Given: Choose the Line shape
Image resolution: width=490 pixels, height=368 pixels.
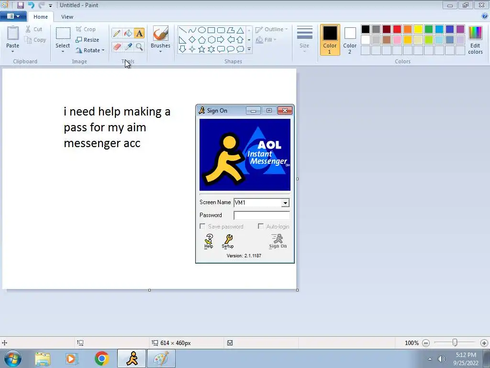Looking at the screenshot, I should click(x=183, y=30).
